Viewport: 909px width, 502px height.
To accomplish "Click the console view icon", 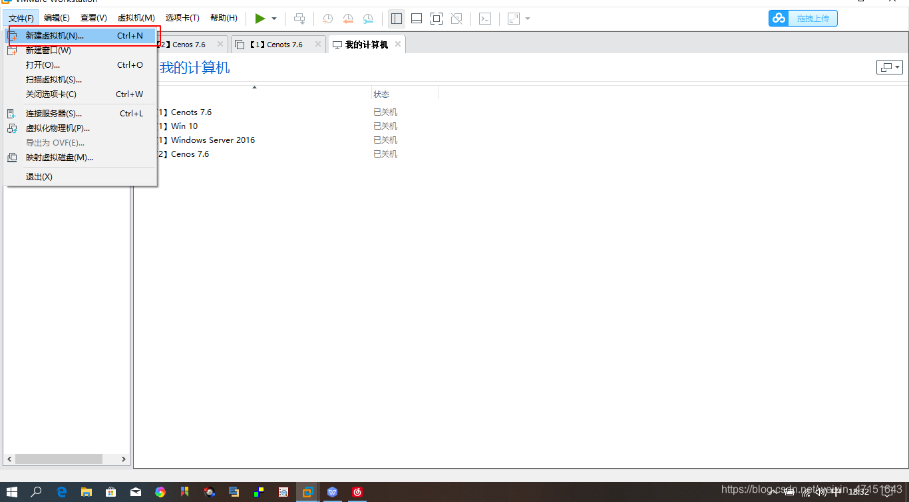I will pyautogui.click(x=486, y=19).
